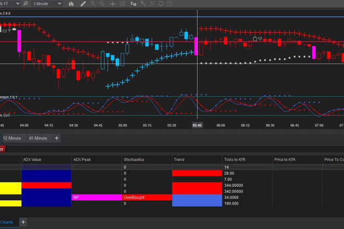
Task: Sort by the Trend column header
Action: [x=197, y=160]
